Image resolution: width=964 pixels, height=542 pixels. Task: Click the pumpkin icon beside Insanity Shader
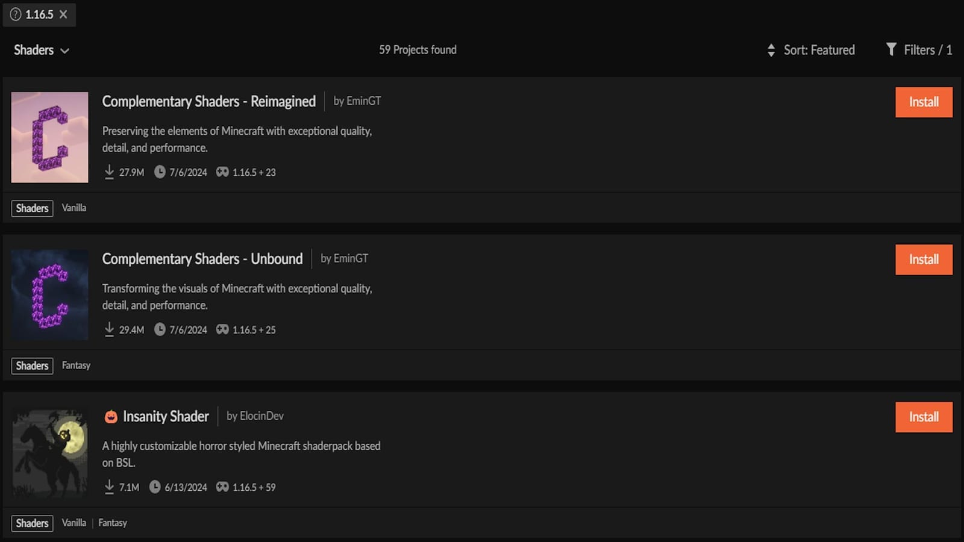point(111,417)
